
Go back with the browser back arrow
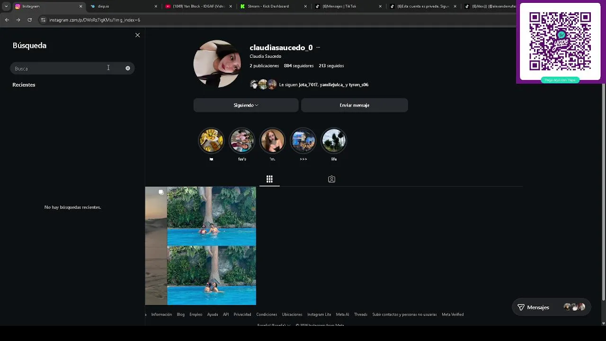pos(7,20)
